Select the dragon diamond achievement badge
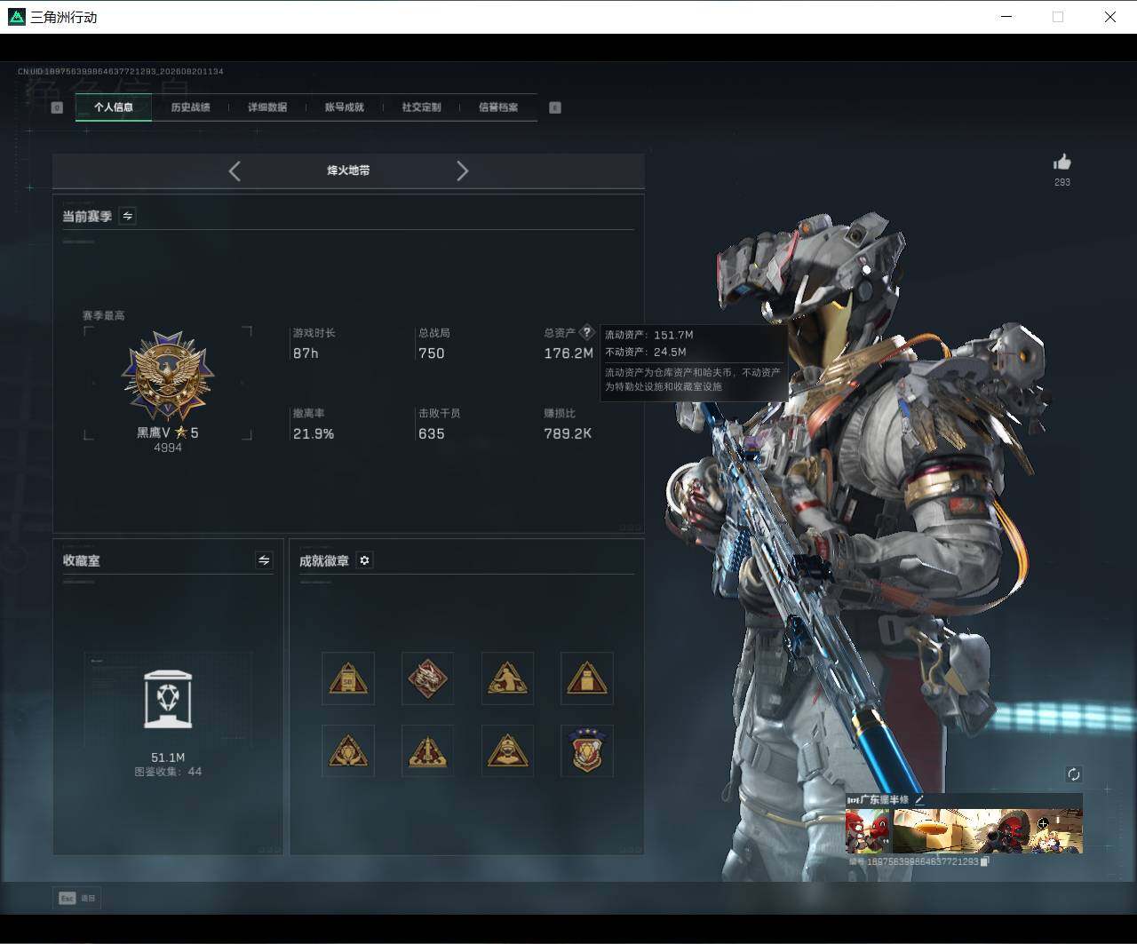 click(428, 679)
